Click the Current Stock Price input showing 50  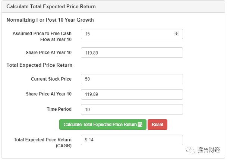132,79
